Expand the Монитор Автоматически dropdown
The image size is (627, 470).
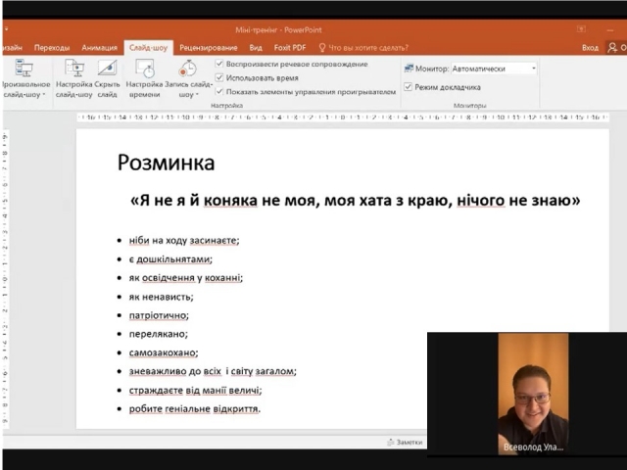(533, 69)
